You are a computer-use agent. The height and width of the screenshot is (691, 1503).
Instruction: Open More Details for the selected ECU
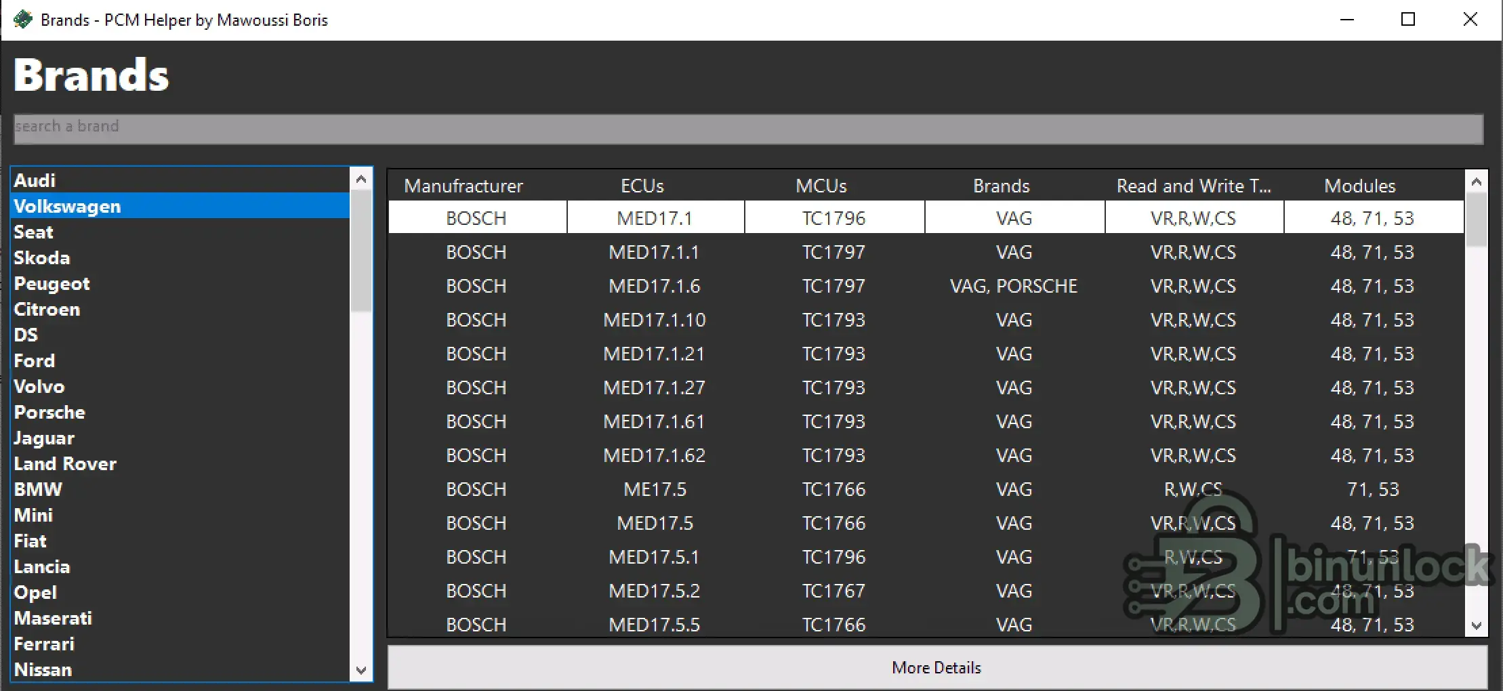[x=937, y=667]
